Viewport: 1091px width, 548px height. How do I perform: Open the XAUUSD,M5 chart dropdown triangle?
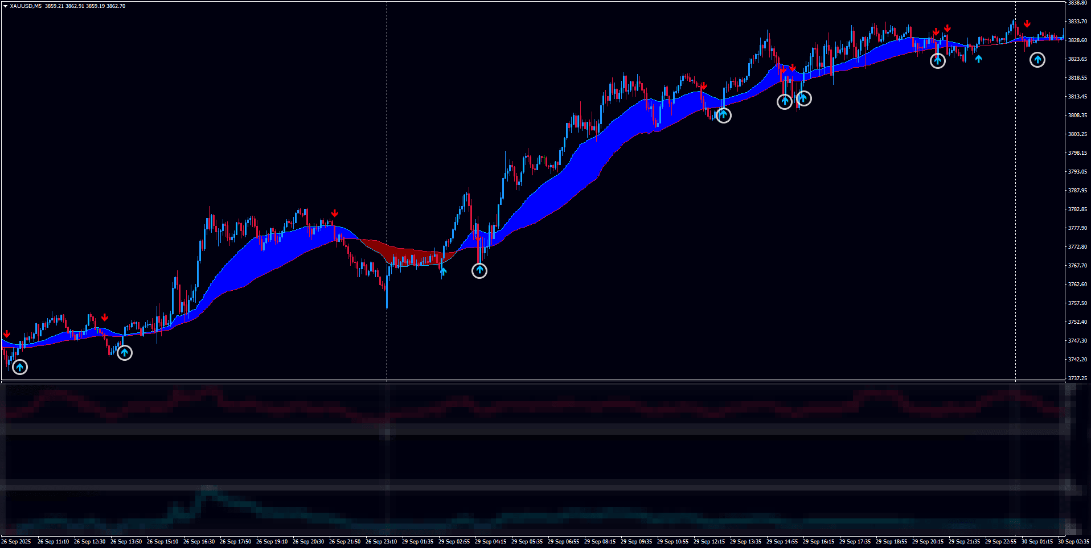(5, 6)
